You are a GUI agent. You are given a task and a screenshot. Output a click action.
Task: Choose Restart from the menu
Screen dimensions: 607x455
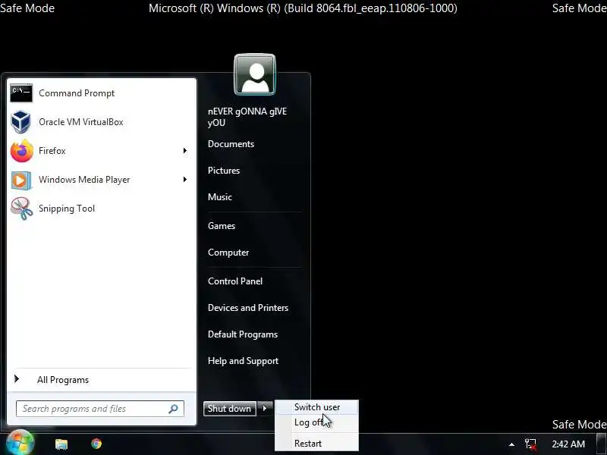[x=308, y=444]
